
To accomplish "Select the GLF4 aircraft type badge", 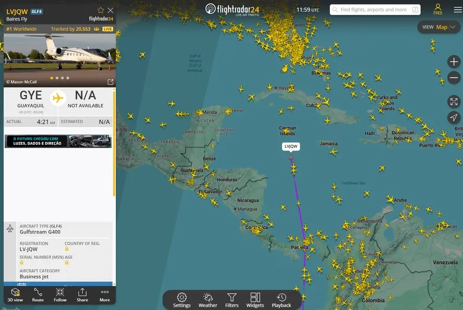I will [x=36, y=11].
